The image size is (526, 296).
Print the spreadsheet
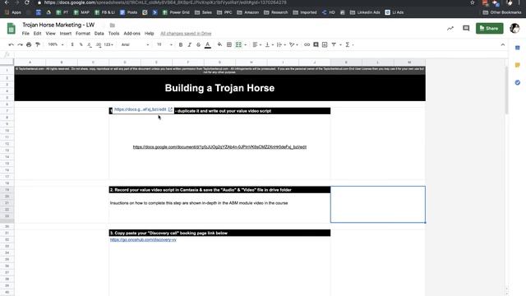[x=29, y=44]
